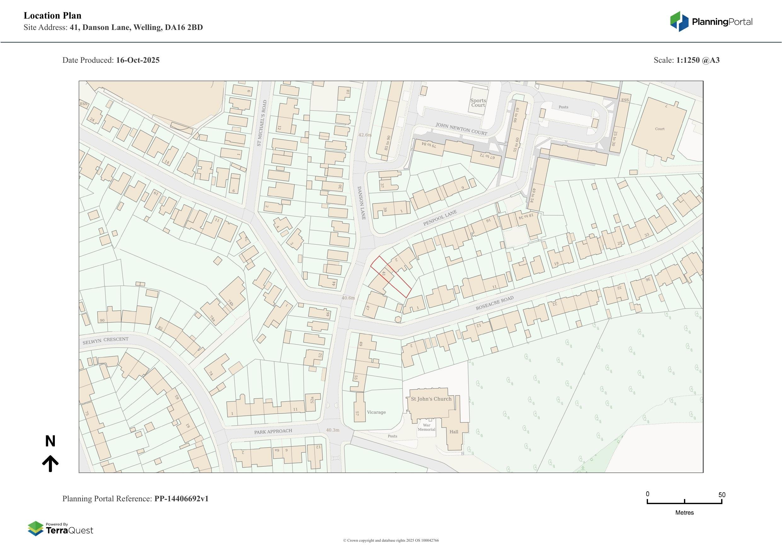Click the ROSEACRE ROAD label
The height and width of the screenshot is (553, 782).
point(494,303)
